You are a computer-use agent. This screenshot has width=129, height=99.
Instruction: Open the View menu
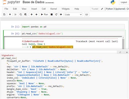click(x=24, y=9)
